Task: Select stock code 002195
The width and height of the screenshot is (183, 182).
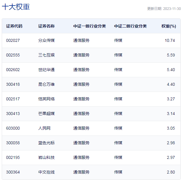Action: click(x=13, y=157)
